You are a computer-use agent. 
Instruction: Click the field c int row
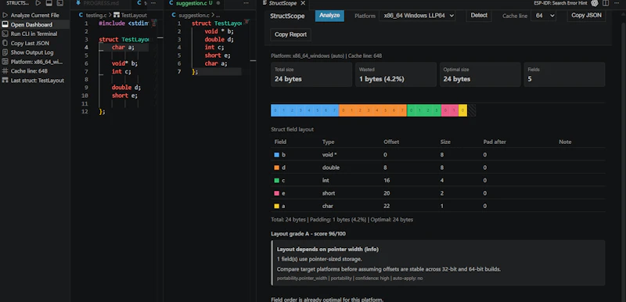coord(438,180)
